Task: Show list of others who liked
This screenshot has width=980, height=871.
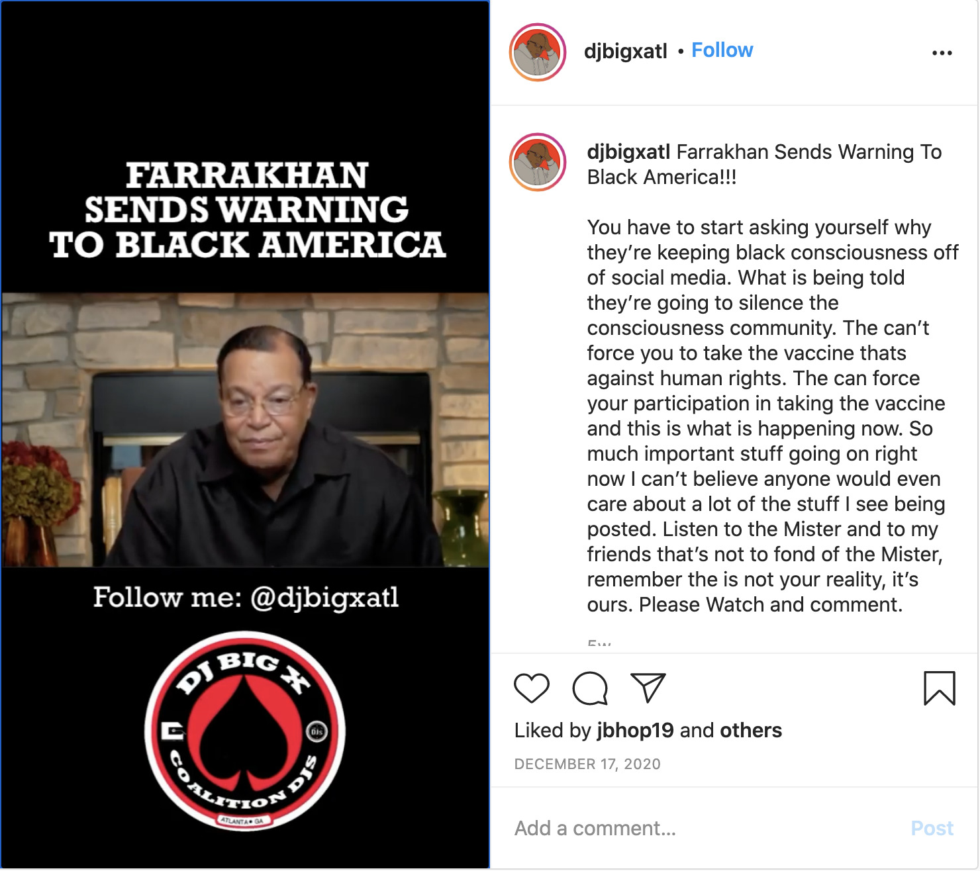Action: 751,730
